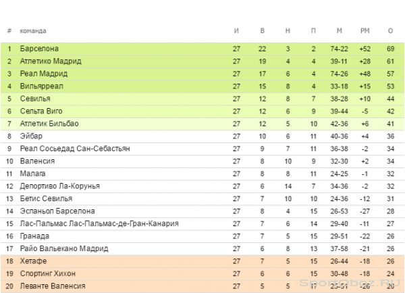Click the команда column header
This screenshot has width=405, height=293.
(33, 31)
